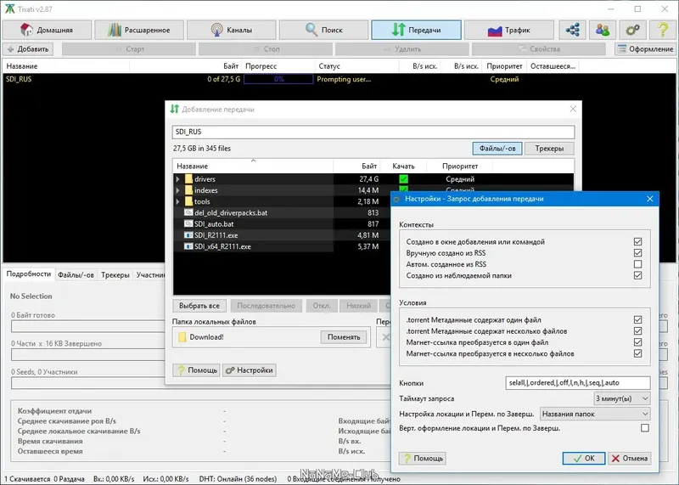Click the Download! local folder icon
Image resolution: width=679 pixels, height=485 pixels.
pos(182,337)
